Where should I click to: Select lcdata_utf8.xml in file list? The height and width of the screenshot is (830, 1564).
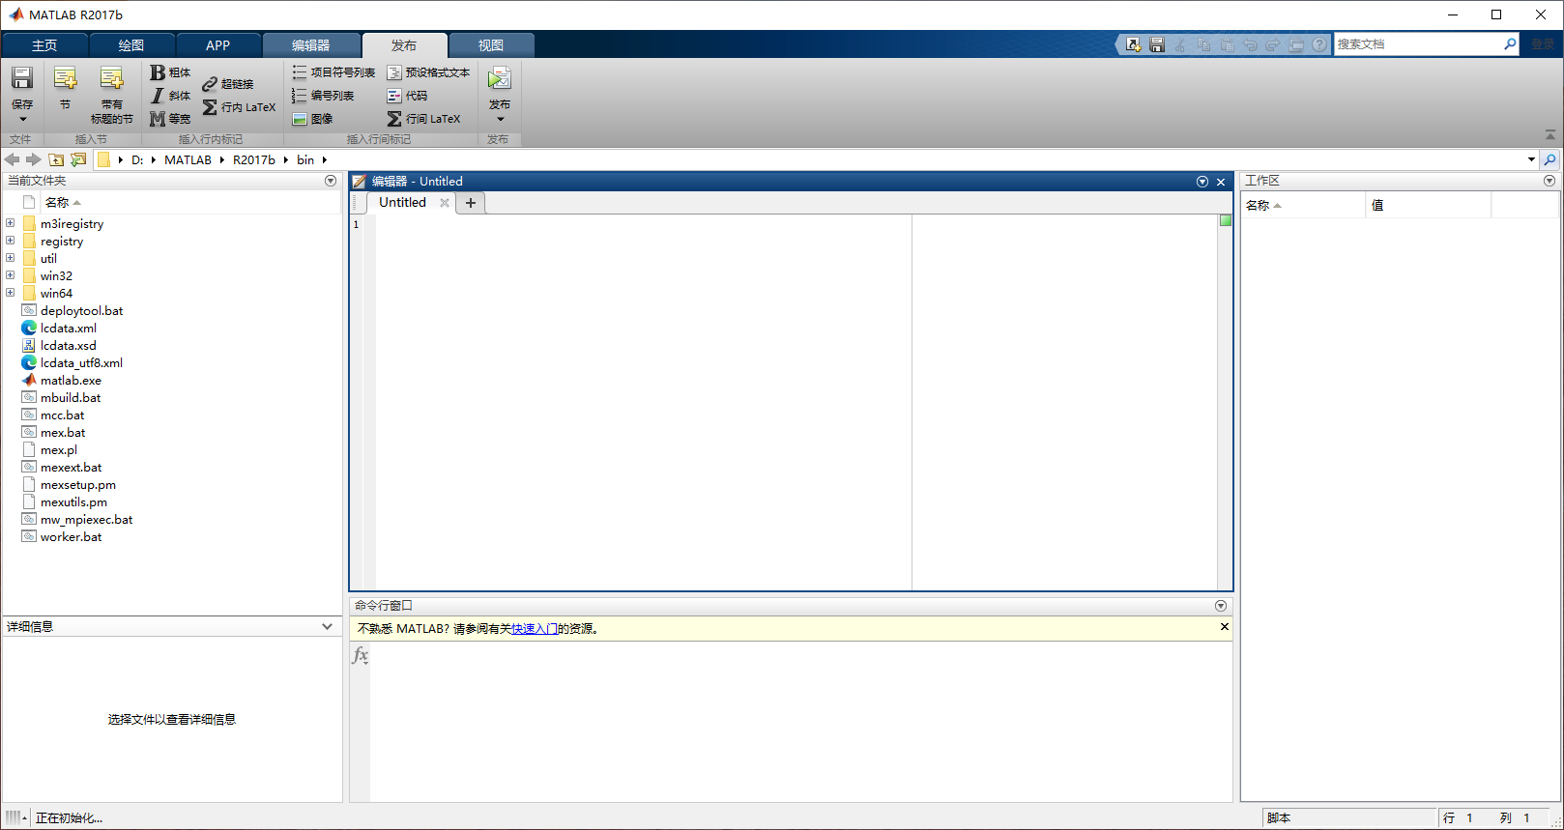click(81, 362)
